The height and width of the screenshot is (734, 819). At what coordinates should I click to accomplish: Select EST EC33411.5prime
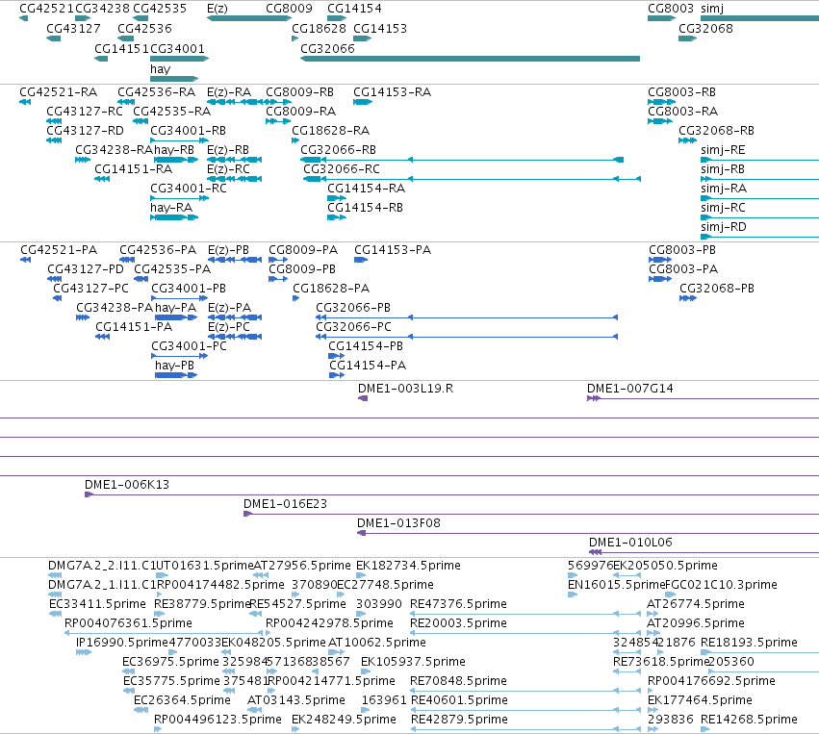click(56, 614)
